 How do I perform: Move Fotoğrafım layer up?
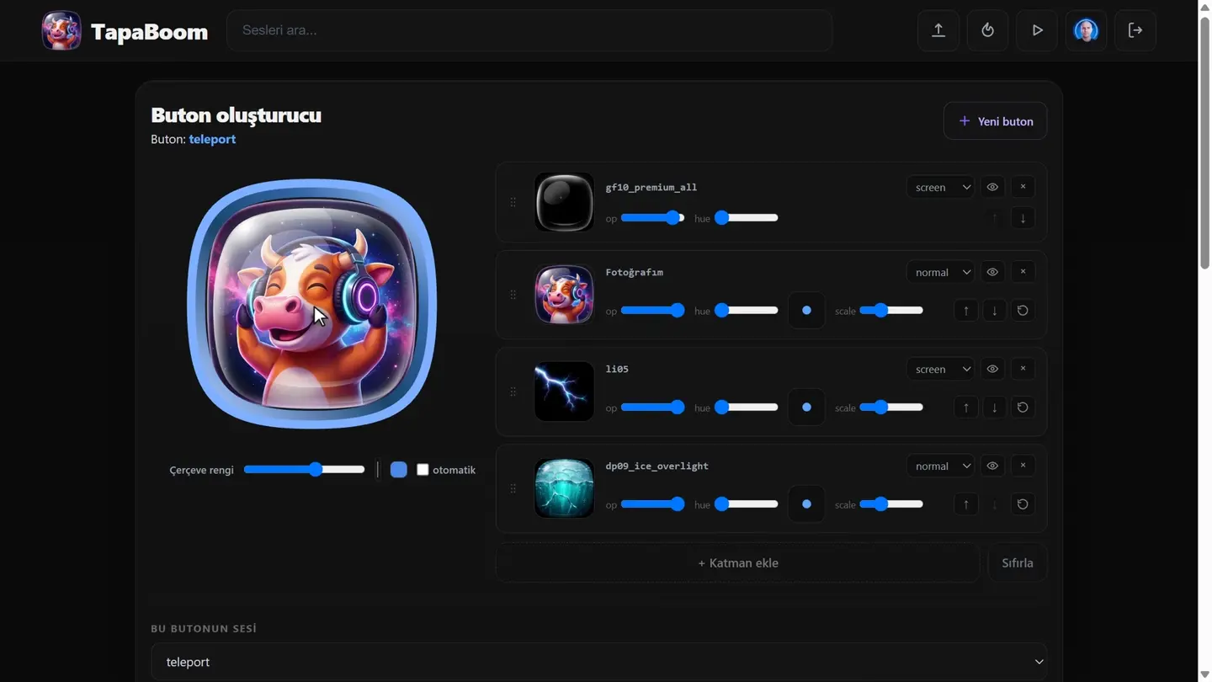click(x=965, y=311)
